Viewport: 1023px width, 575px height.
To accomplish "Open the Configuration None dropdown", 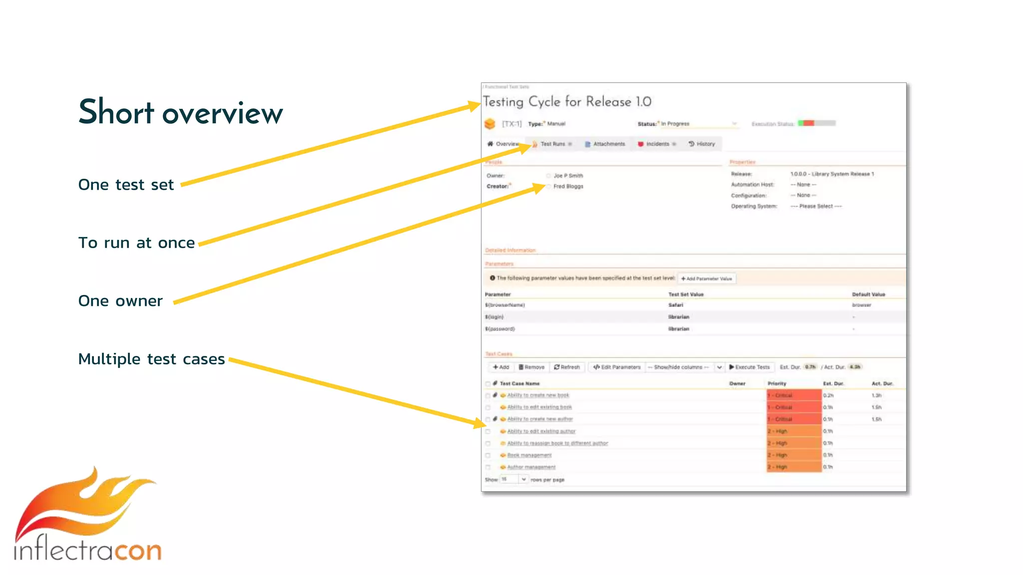I will click(803, 195).
